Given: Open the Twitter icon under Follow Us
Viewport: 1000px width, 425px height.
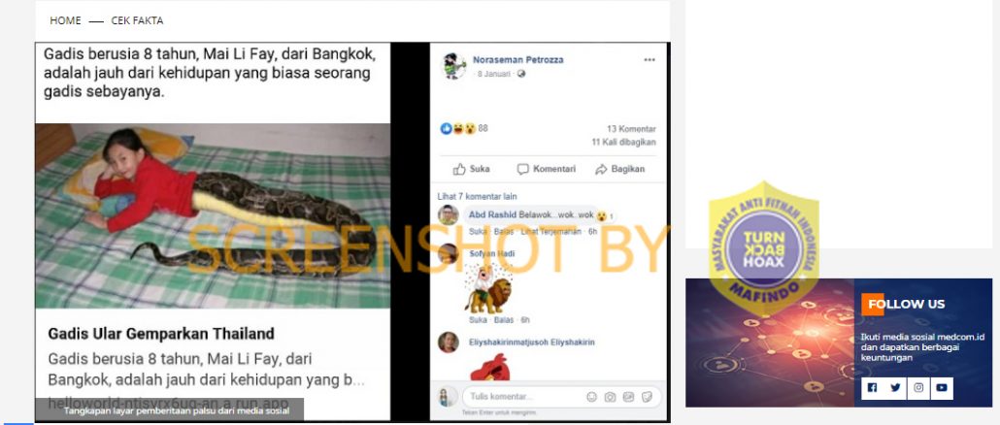Looking at the screenshot, I should pos(895,387).
